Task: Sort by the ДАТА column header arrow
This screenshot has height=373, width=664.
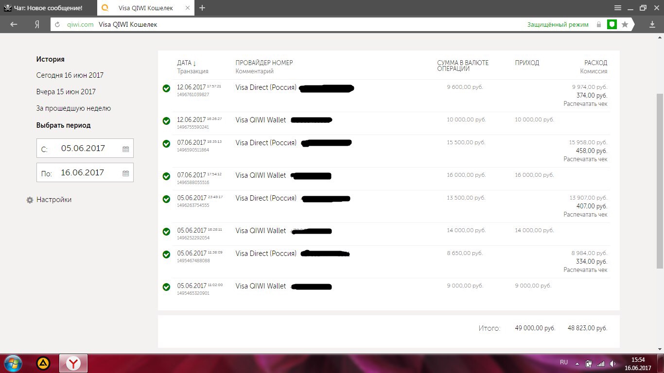Action: pyautogui.click(x=194, y=63)
